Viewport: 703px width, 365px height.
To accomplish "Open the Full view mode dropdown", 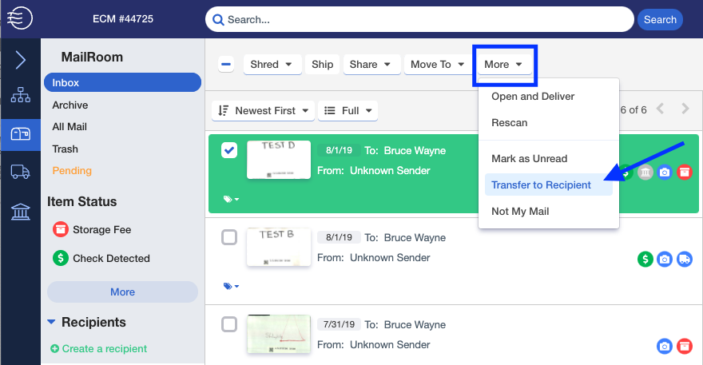I will pyautogui.click(x=348, y=111).
